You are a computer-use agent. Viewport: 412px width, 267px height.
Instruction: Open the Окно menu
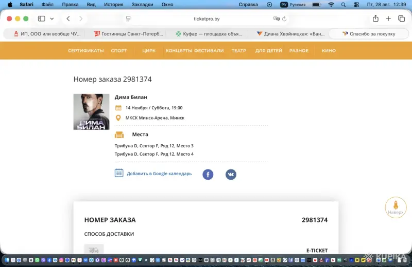point(167,5)
